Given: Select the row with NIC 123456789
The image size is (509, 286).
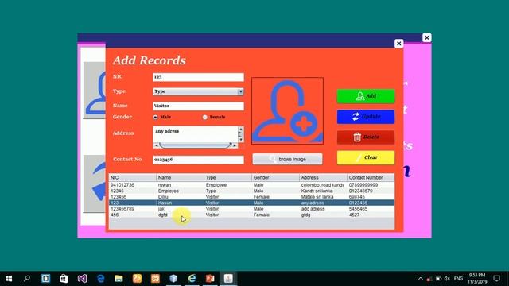Looking at the screenshot, I should pyautogui.click(x=252, y=209).
